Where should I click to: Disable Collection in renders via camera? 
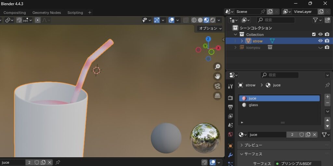(327, 34)
